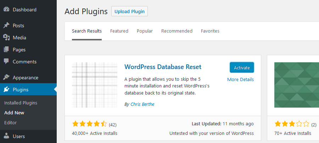Open the plugin Editor submenu
Screen dimensions: 319x143
[x=10, y=123]
